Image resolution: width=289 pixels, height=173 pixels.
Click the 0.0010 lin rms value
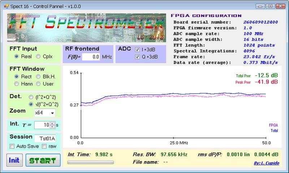pyautogui.click(x=238, y=154)
